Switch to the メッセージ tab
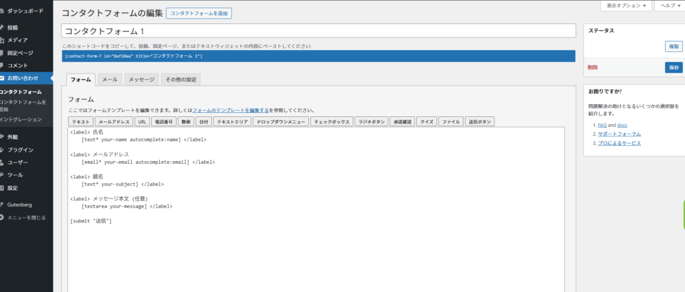Viewport: 685px width, 292px height. pyautogui.click(x=141, y=80)
